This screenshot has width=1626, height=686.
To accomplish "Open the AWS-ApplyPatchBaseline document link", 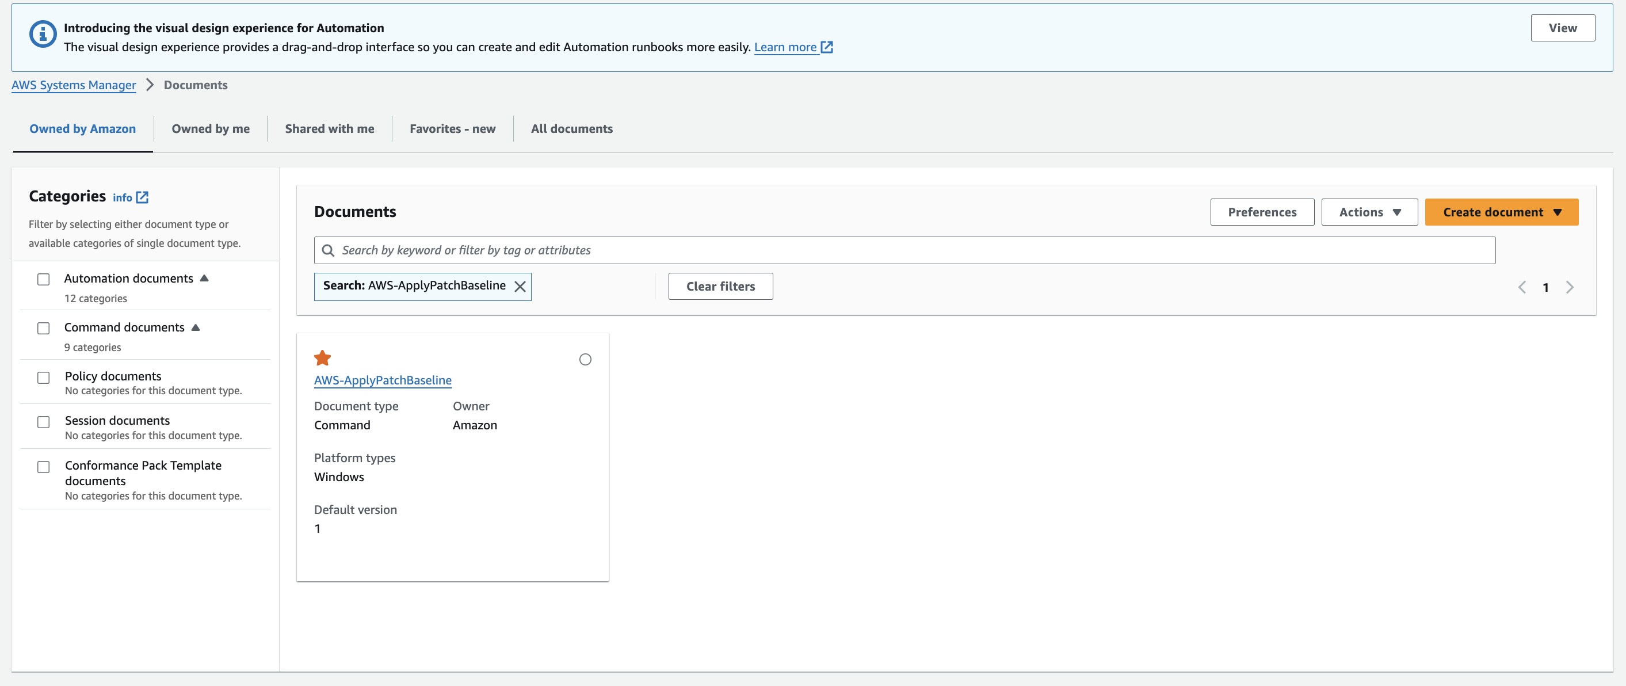I will [383, 380].
